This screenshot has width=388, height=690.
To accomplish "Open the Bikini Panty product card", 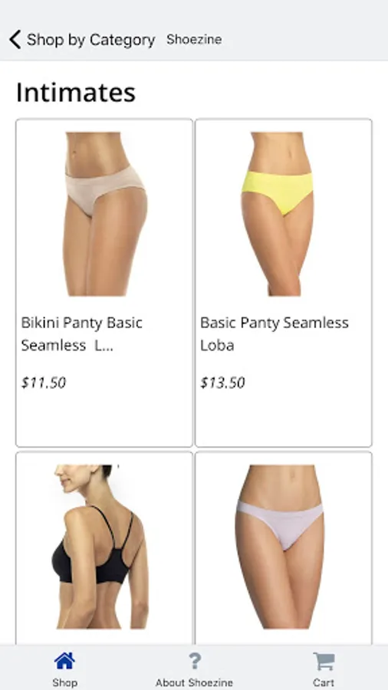I will [104, 282].
